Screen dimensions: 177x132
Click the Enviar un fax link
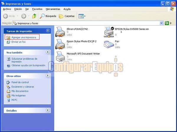coord(19,42)
